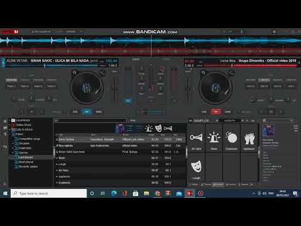The width and height of the screenshot is (301, 226).
Task: Open VirtualDJ settings gear icon
Action: click(x=274, y=32)
